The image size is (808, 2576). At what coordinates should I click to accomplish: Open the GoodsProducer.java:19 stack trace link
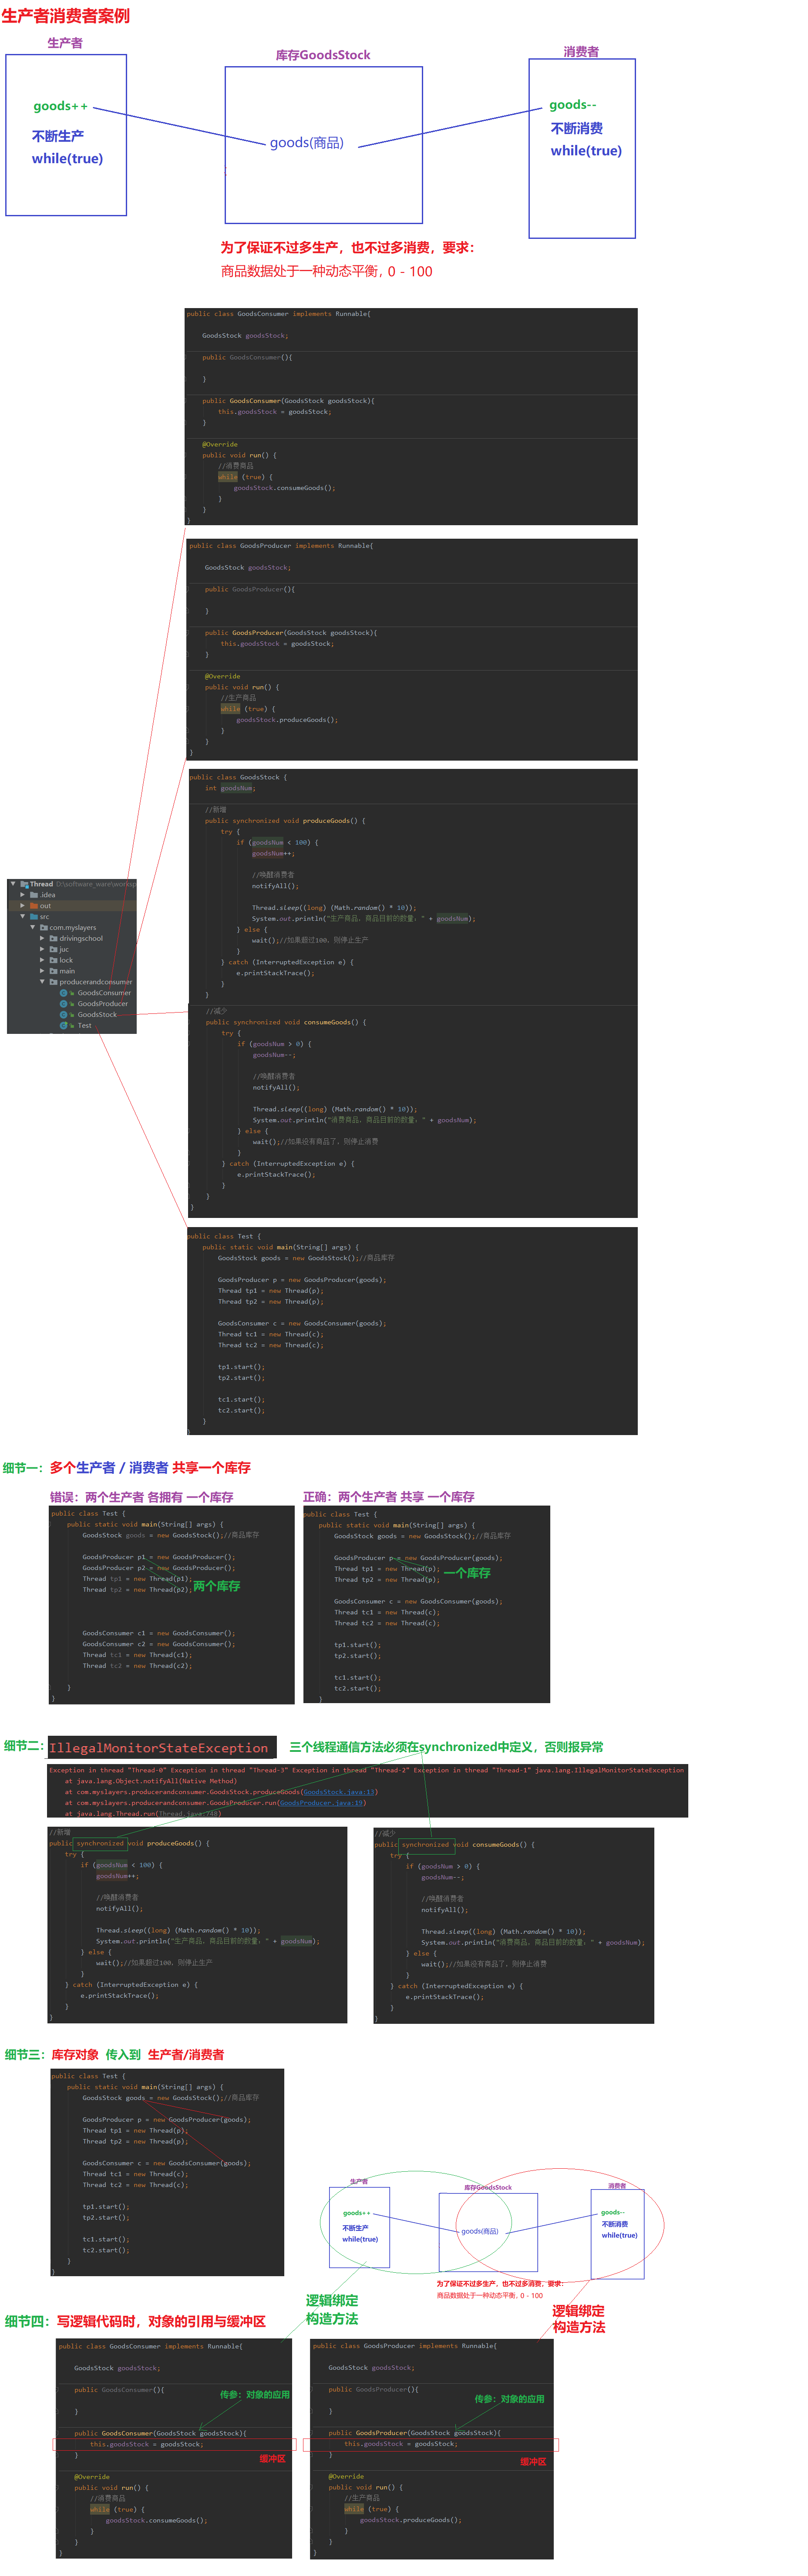pos(321,1803)
